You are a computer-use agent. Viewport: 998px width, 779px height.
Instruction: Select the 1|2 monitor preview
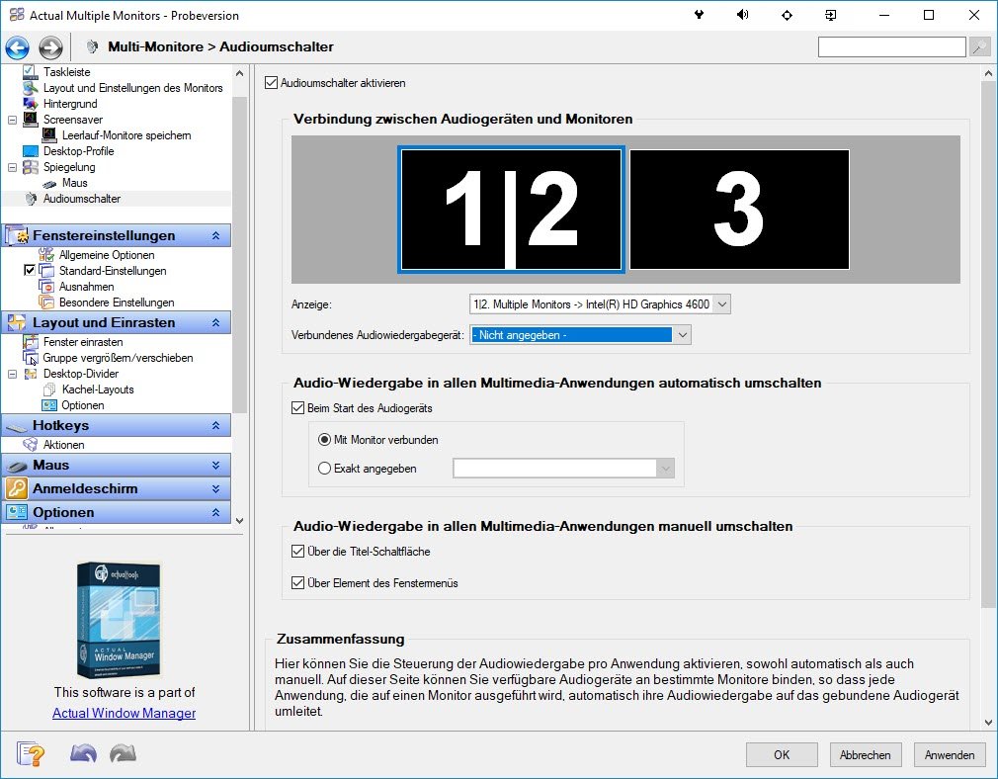coord(511,210)
